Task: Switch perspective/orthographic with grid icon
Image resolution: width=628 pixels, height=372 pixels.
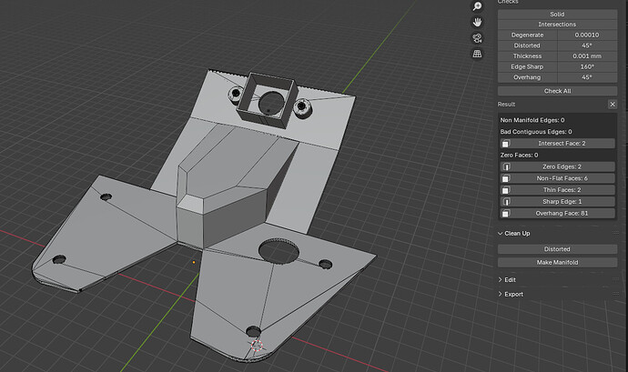Action: pos(477,54)
